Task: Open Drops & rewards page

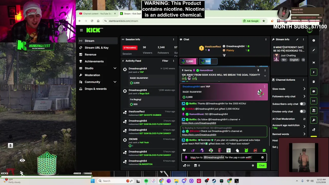Action: [98, 89]
